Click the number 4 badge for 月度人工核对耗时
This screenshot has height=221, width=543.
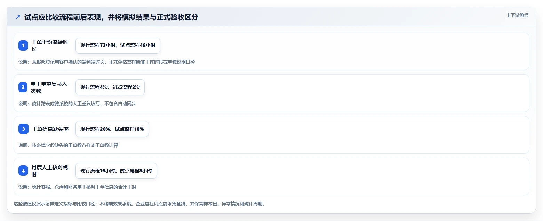(x=23, y=171)
